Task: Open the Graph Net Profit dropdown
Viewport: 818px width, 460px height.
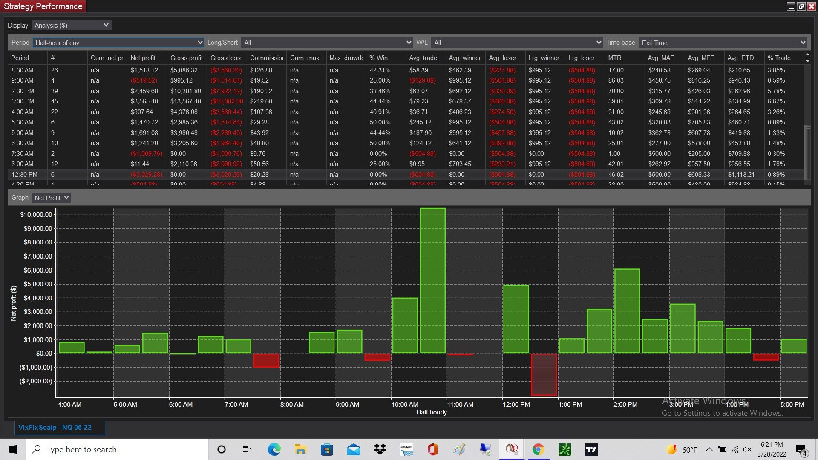Action: [51, 198]
